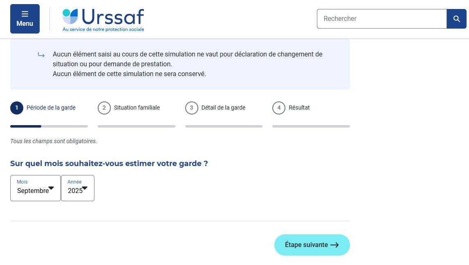Select the Détail de la garde step
The height and width of the screenshot is (265, 469).
pyautogui.click(x=223, y=108)
